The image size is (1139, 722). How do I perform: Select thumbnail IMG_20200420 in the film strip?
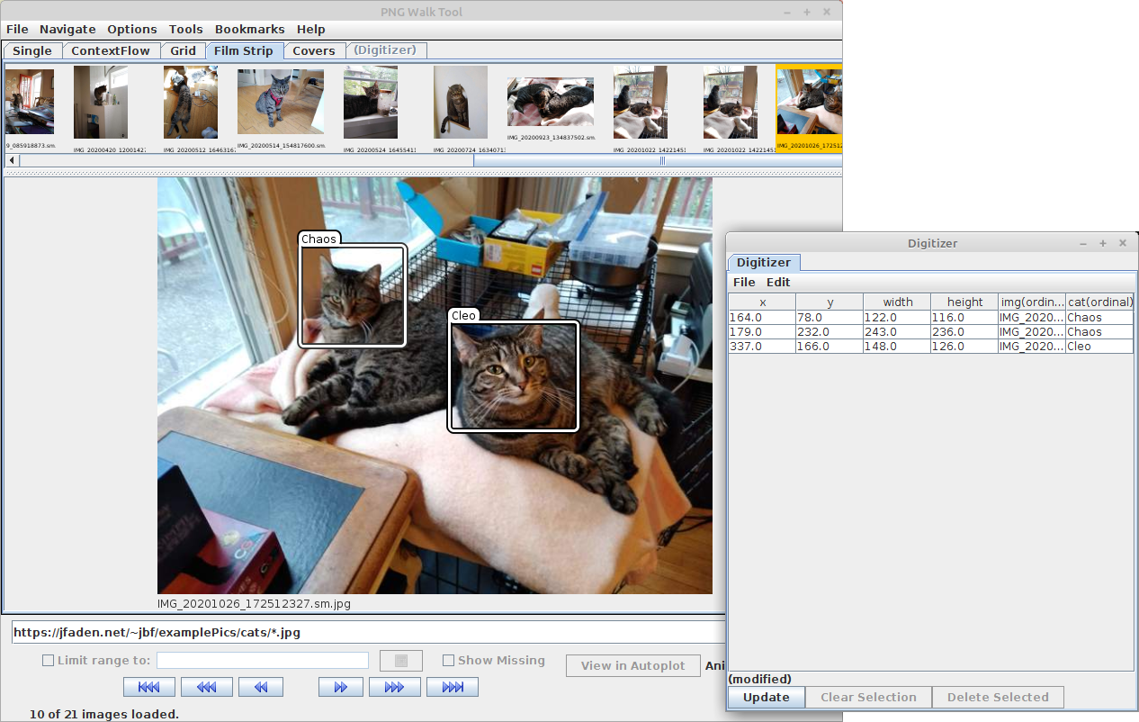pos(101,103)
